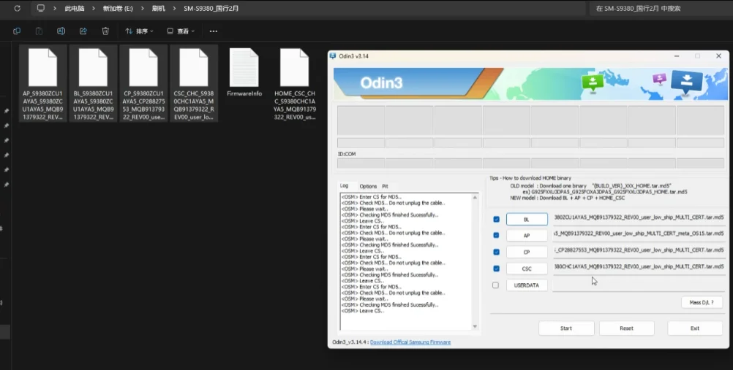The width and height of the screenshot is (733, 370).
Task: Click the CP file path field with CP28827553
Action: tap(639, 250)
